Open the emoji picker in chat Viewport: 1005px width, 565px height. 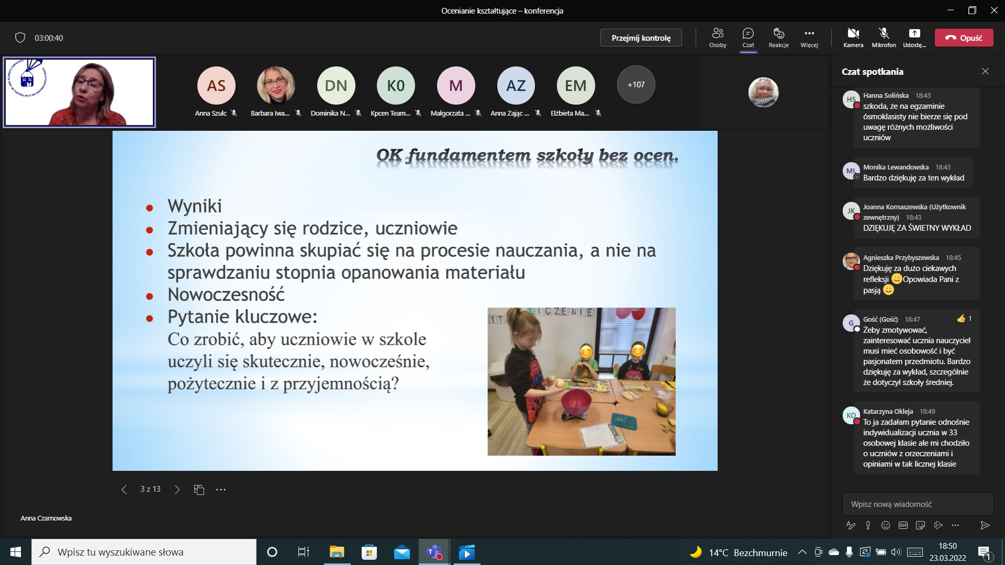(885, 525)
